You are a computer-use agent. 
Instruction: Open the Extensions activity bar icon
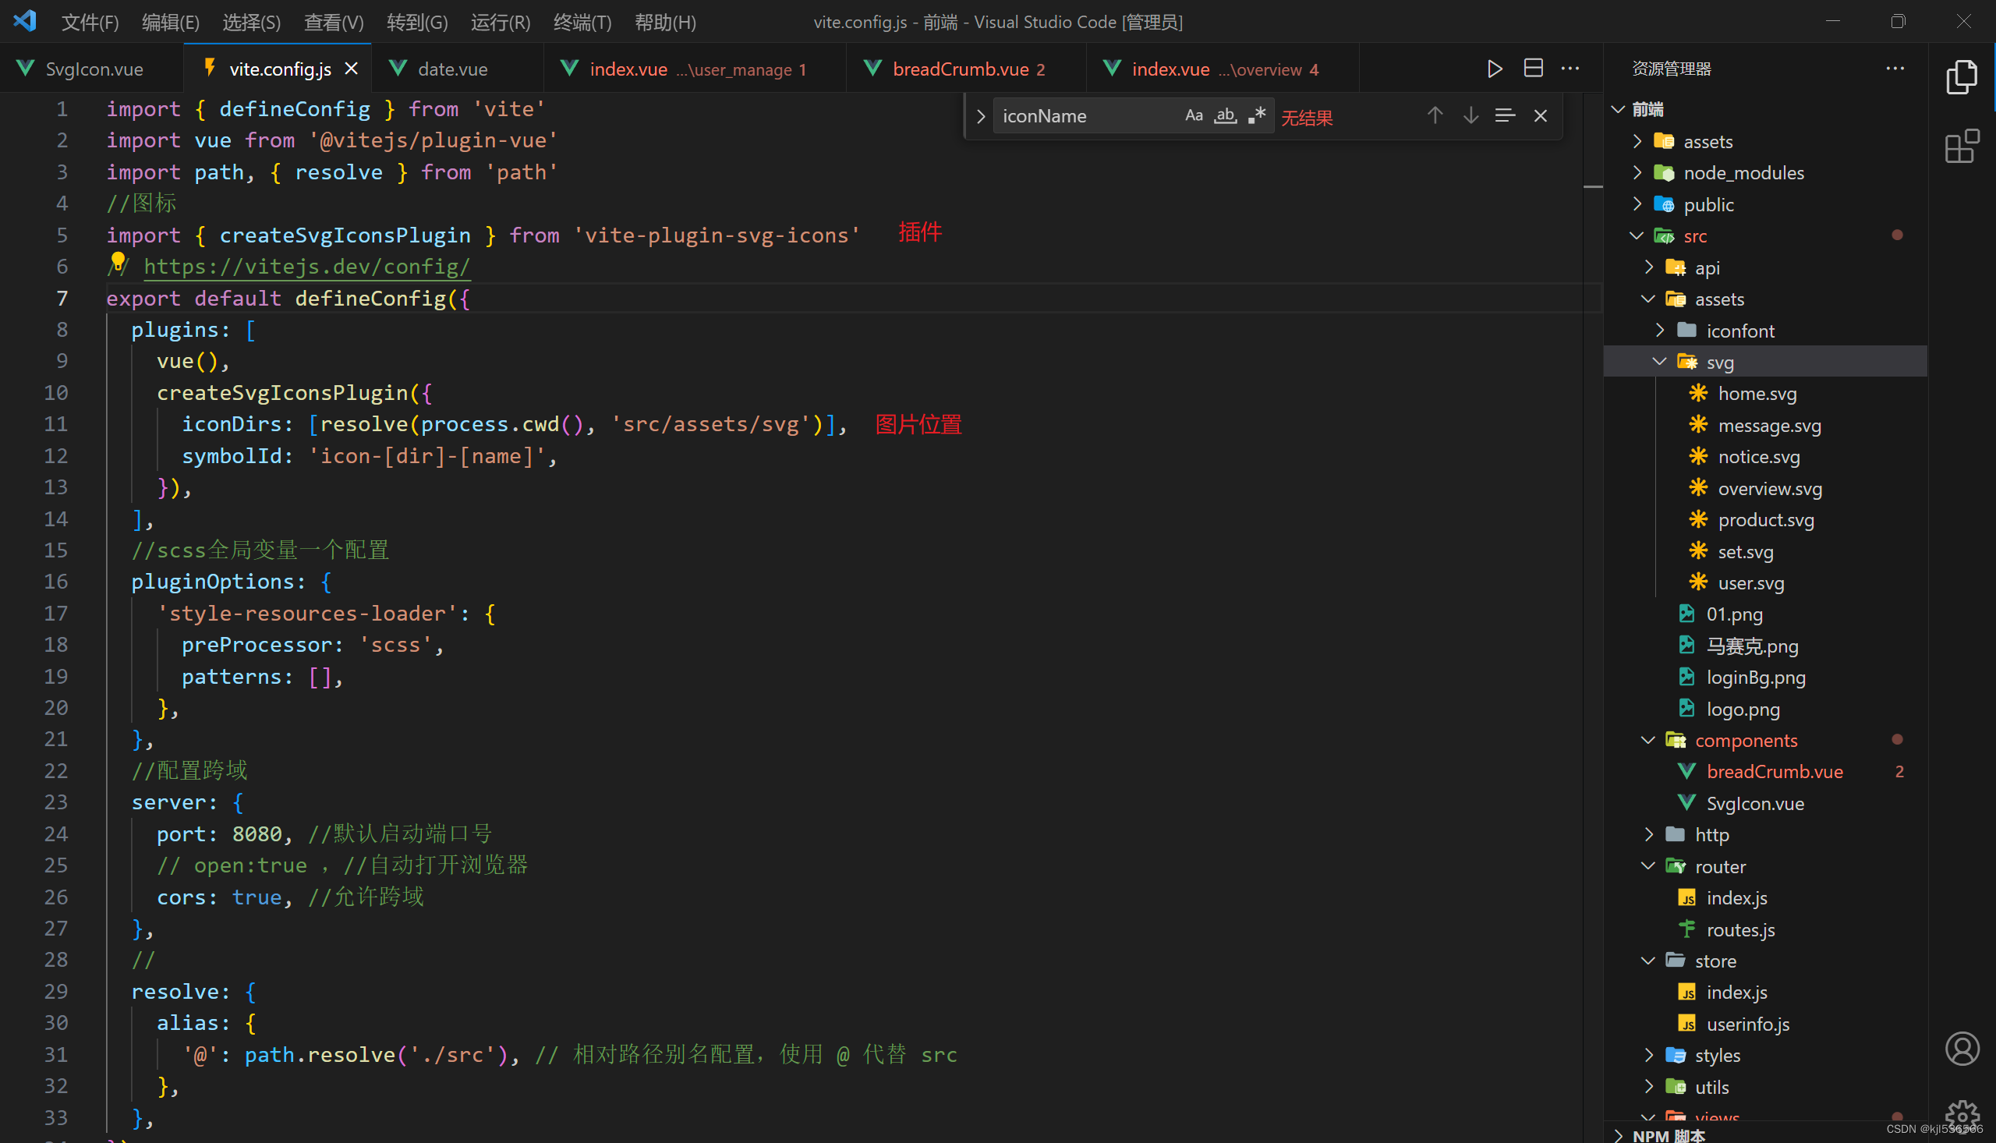1962,147
